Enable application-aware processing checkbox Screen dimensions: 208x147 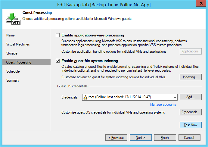point(58,35)
